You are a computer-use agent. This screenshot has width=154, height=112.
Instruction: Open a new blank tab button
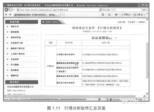click(62, 15)
